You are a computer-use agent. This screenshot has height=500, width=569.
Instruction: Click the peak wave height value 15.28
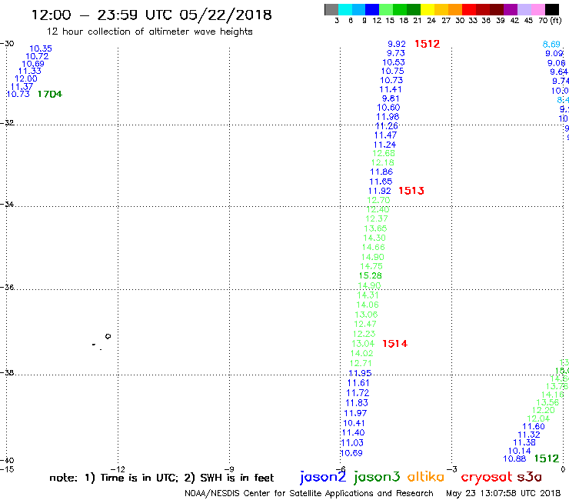point(370,275)
